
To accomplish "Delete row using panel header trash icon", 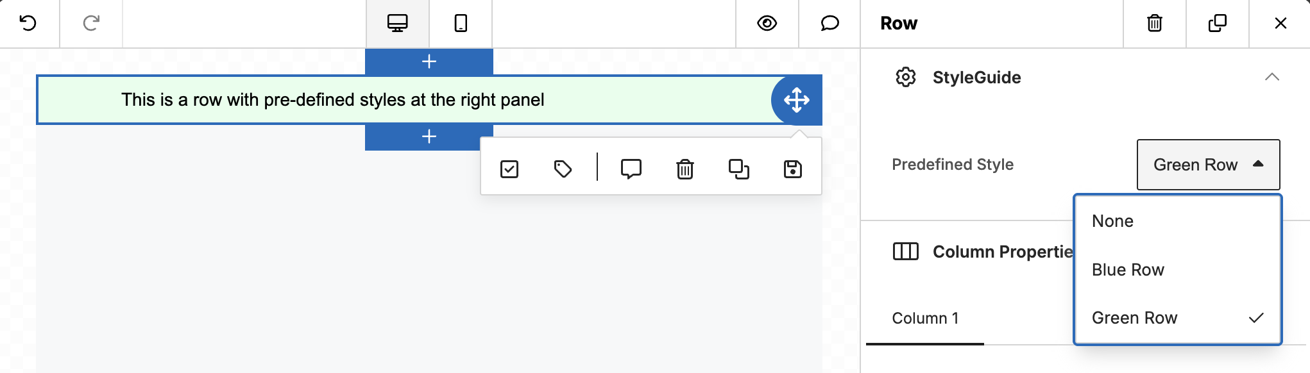I will pyautogui.click(x=1155, y=24).
